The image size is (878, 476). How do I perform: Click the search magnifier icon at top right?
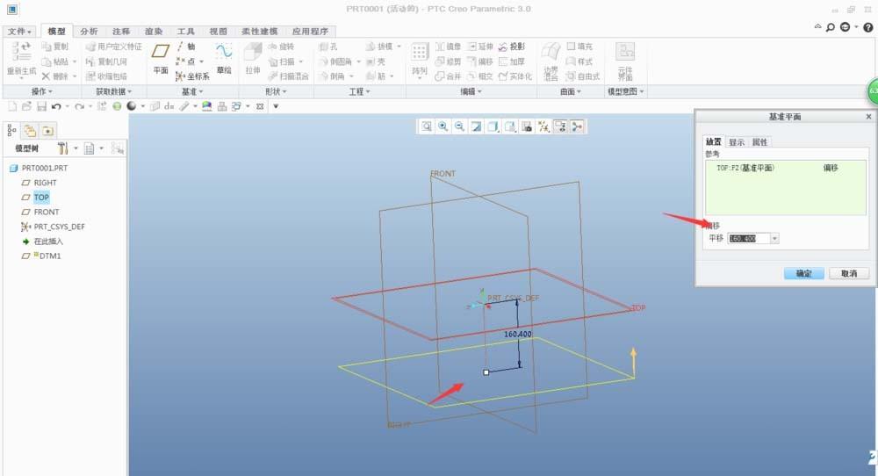coord(831,27)
